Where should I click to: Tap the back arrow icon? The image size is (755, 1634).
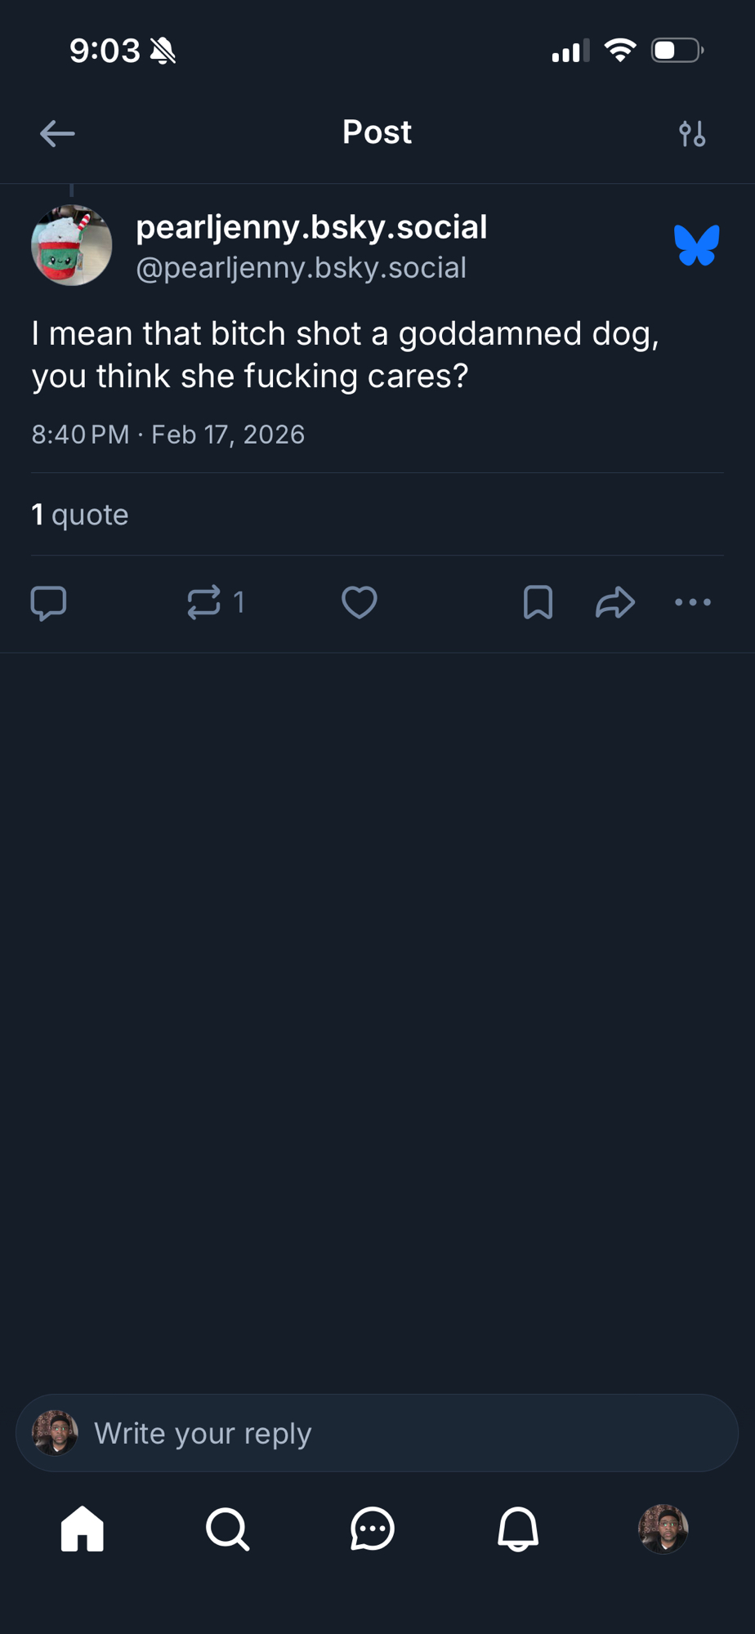point(57,133)
